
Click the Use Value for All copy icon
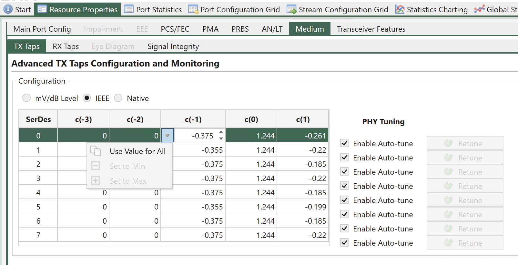[96, 151]
